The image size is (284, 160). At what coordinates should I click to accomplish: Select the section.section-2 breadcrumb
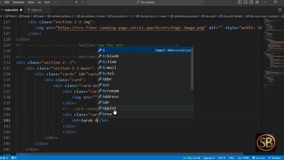[60, 16]
